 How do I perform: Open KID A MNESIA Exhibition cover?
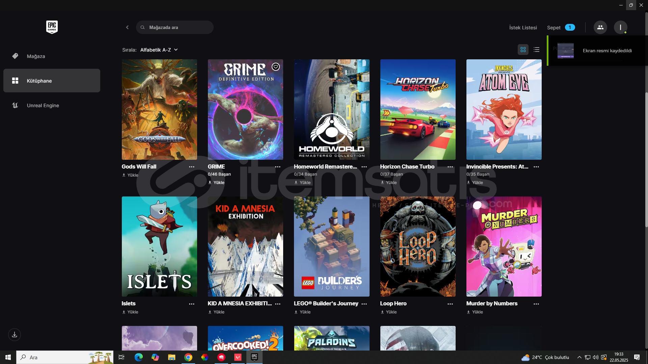(x=245, y=246)
